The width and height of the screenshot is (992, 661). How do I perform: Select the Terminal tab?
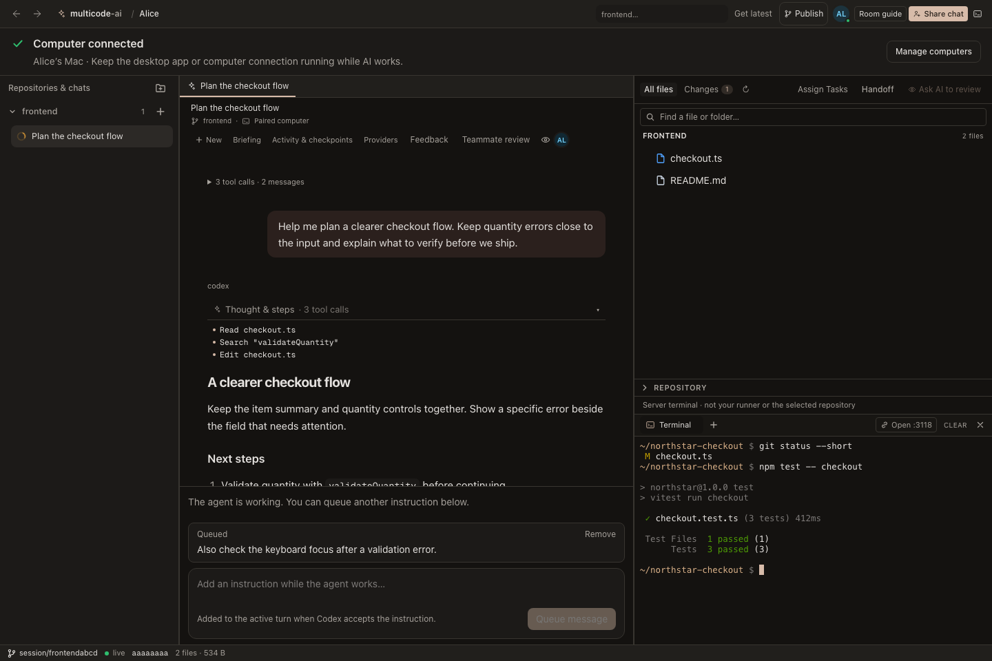[x=668, y=425]
